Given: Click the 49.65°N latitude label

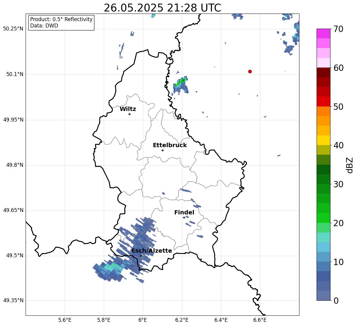Looking at the screenshot, I should coord(13,210).
